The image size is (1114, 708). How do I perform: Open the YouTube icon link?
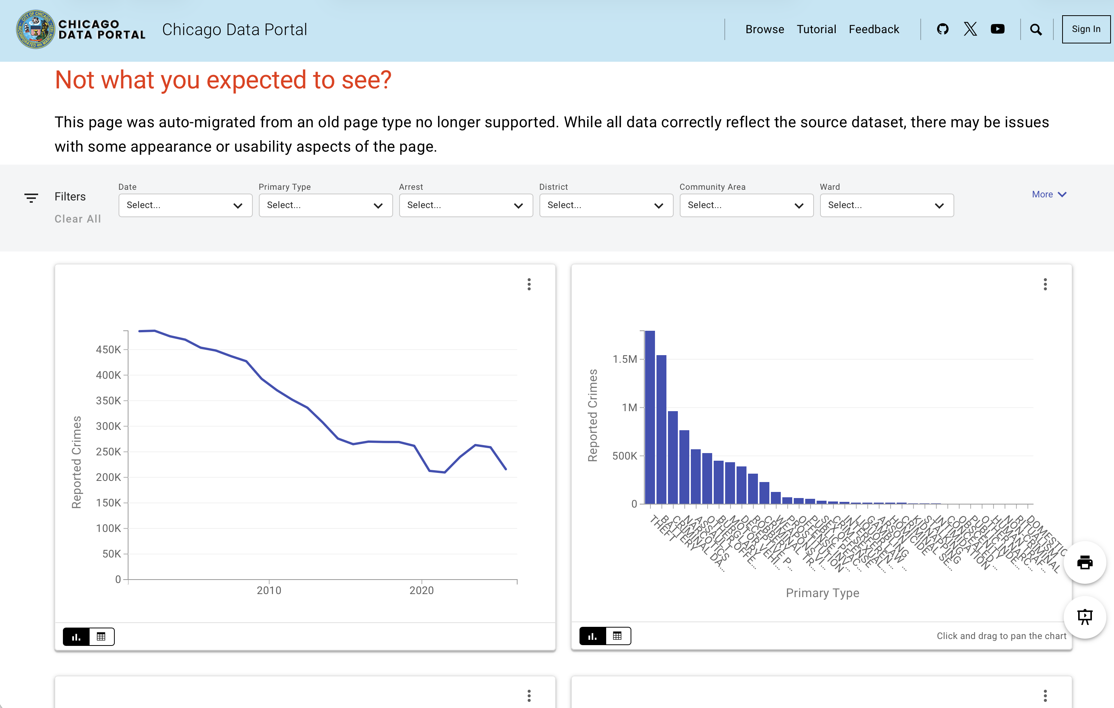[997, 29]
